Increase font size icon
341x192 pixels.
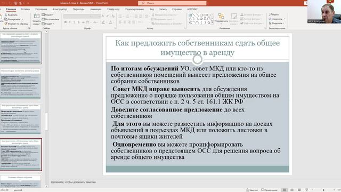click(103, 17)
